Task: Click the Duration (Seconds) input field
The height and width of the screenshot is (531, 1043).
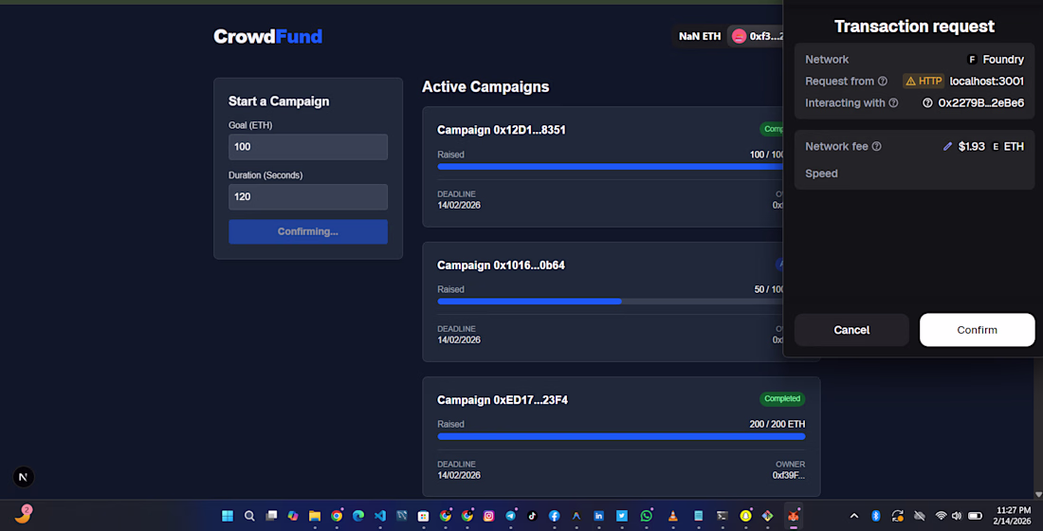Action: coord(308,197)
